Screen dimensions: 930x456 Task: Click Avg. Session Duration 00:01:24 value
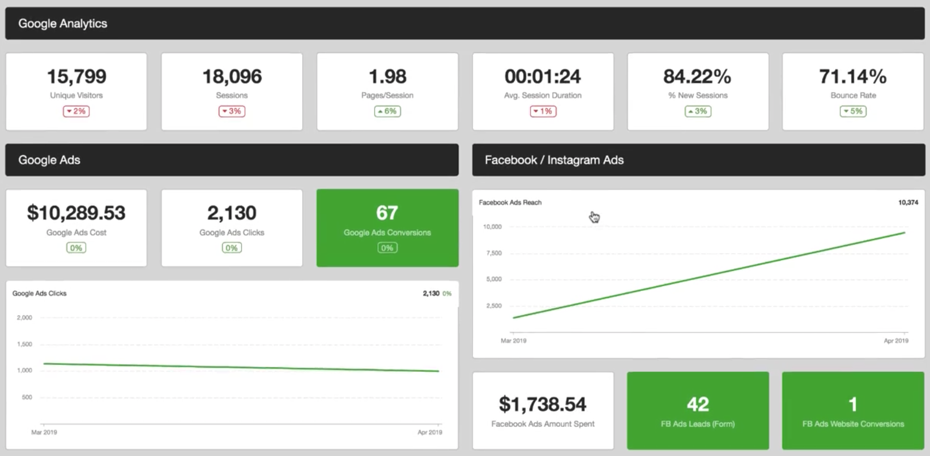pos(543,76)
